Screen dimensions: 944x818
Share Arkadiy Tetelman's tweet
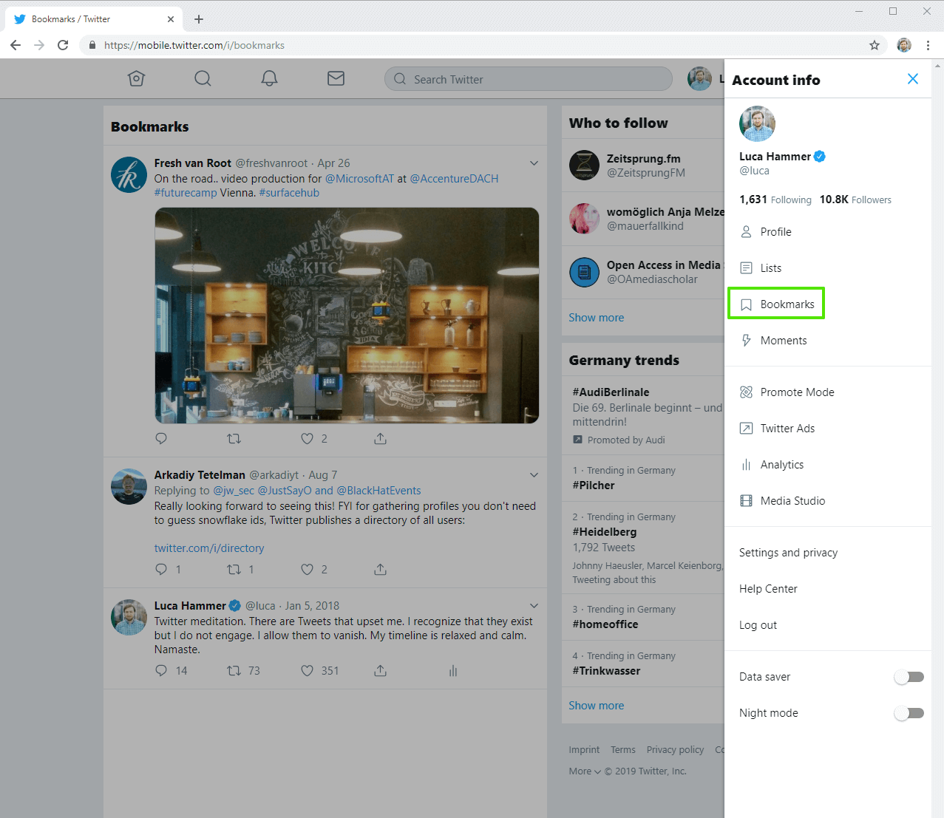pyautogui.click(x=380, y=570)
